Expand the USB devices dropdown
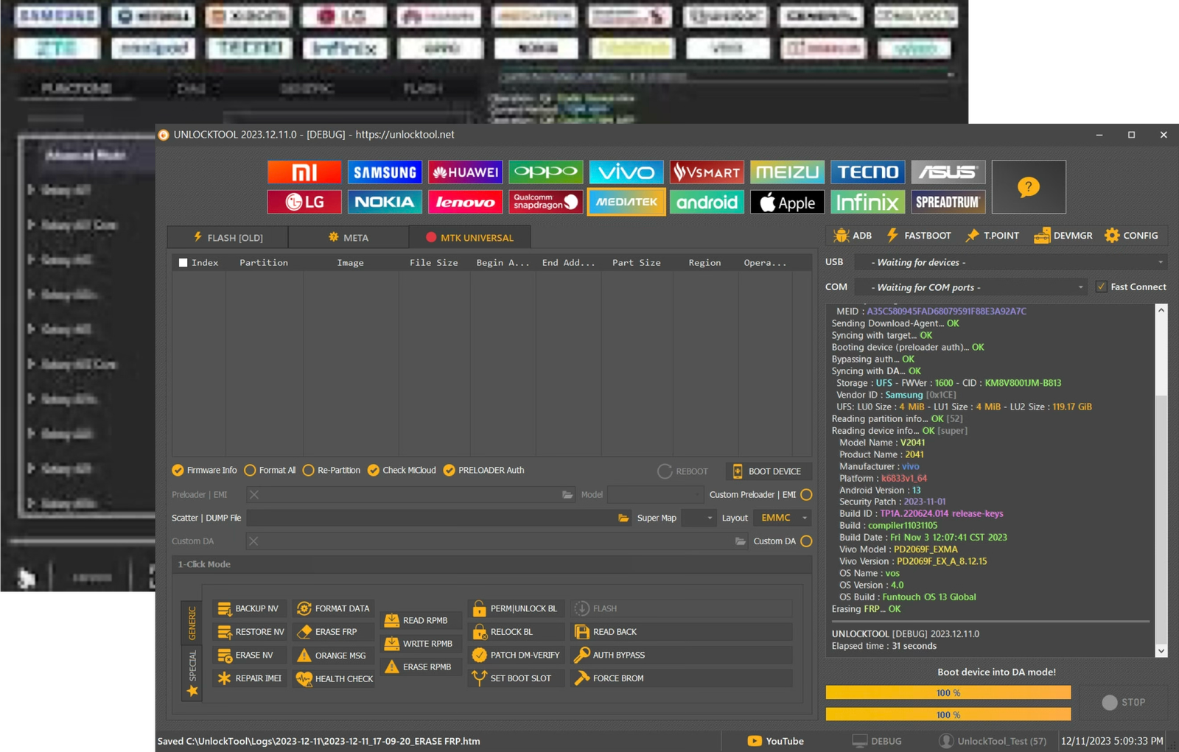The width and height of the screenshot is (1179, 752). (1011, 262)
